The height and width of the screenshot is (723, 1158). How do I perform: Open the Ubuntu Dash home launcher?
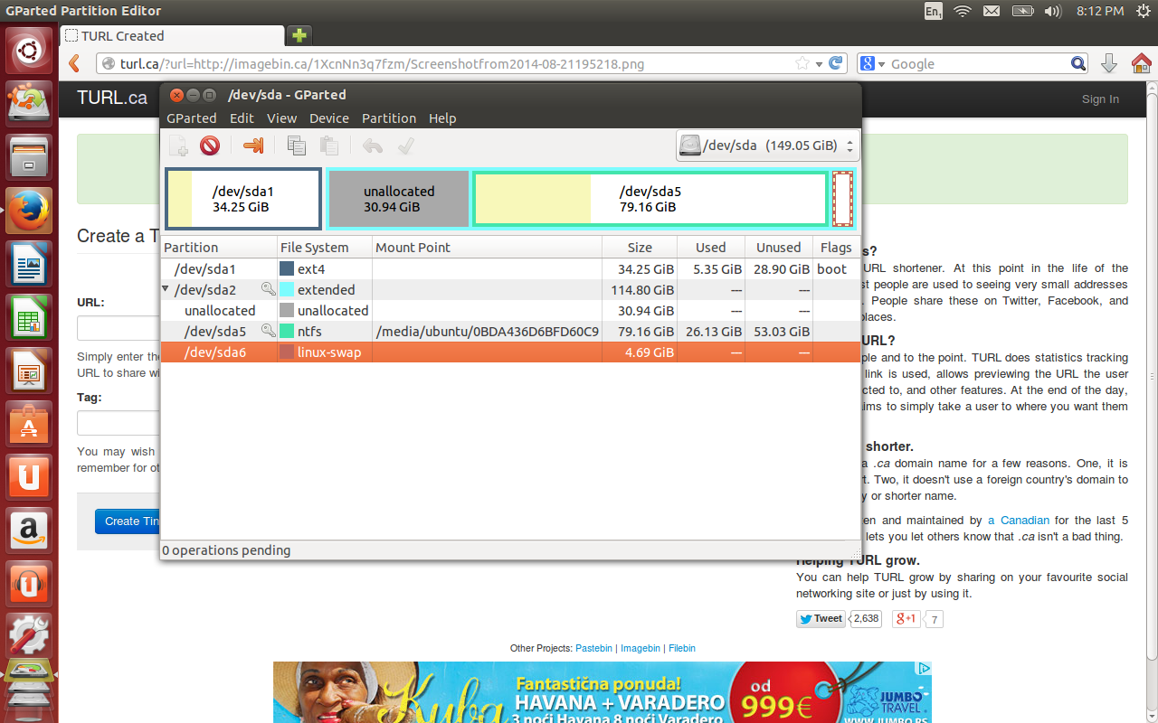pos(29,52)
